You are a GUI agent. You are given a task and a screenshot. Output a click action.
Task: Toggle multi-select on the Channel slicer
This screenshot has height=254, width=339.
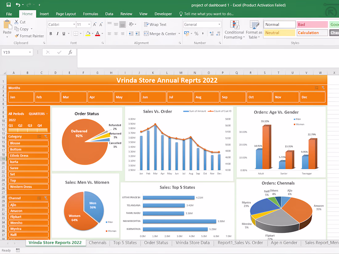pyautogui.click(x=39, y=198)
